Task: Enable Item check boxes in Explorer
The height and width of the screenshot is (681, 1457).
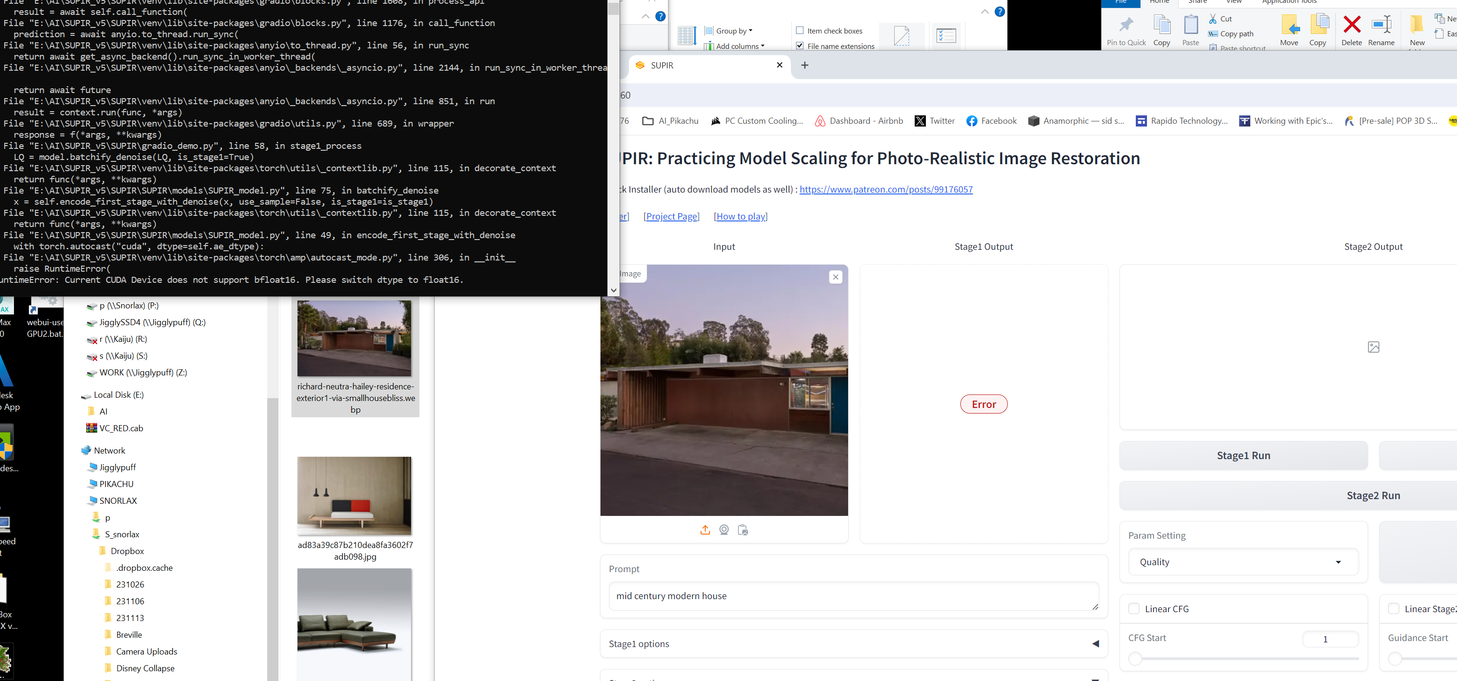Action: [800, 31]
